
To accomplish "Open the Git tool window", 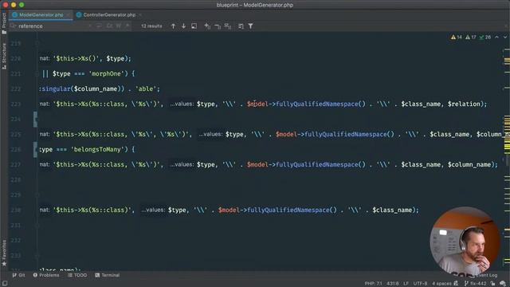I will click(x=18, y=275).
